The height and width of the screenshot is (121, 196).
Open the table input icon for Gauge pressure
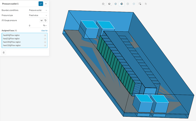click(41, 20)
